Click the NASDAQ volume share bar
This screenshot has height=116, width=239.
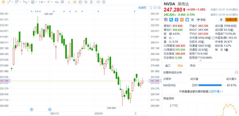tap(210, 85)
